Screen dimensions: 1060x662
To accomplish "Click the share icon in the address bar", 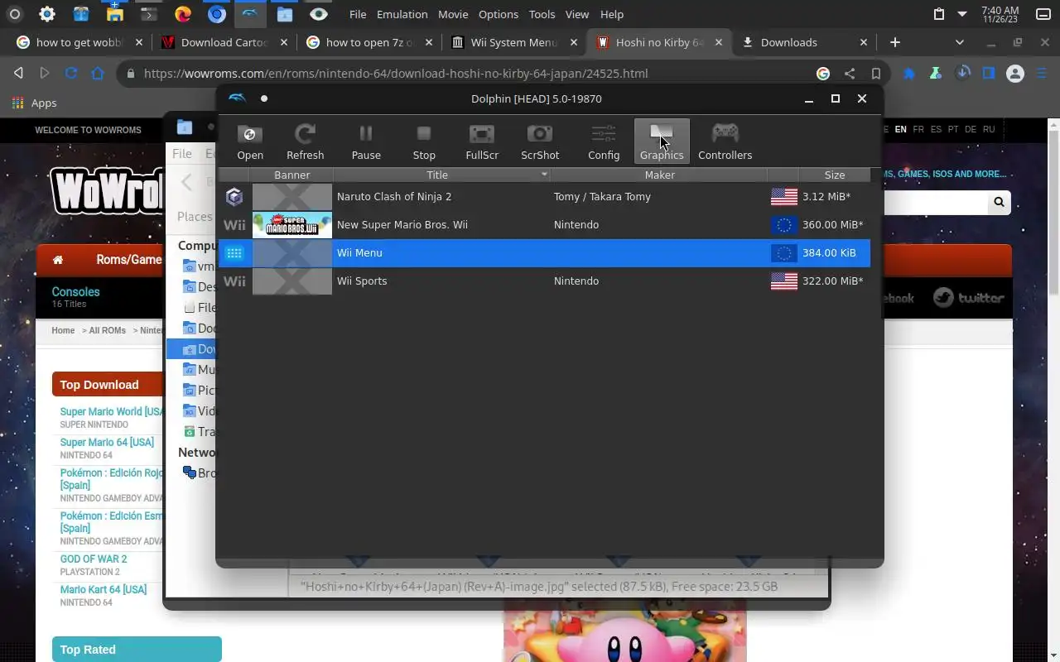I will 850,74.
